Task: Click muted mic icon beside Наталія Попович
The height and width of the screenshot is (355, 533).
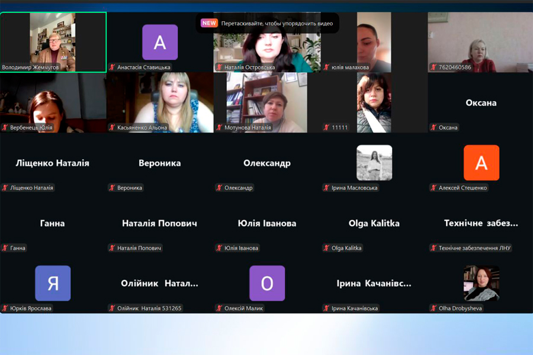Action: (x=112, y=248)
